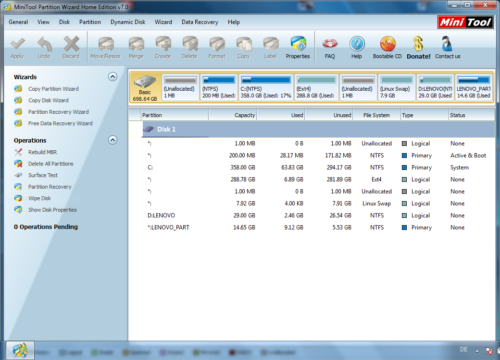Select the C:(NTFS) 358.0 GB block in disk map
Viewport: 500px width, 360px height.
tap(265, 87)
